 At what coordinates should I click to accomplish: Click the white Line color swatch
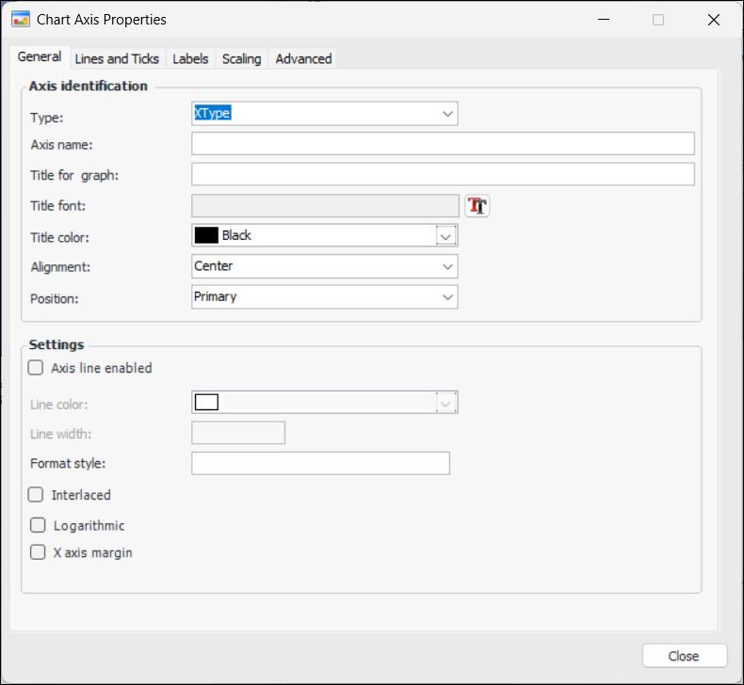206,403
